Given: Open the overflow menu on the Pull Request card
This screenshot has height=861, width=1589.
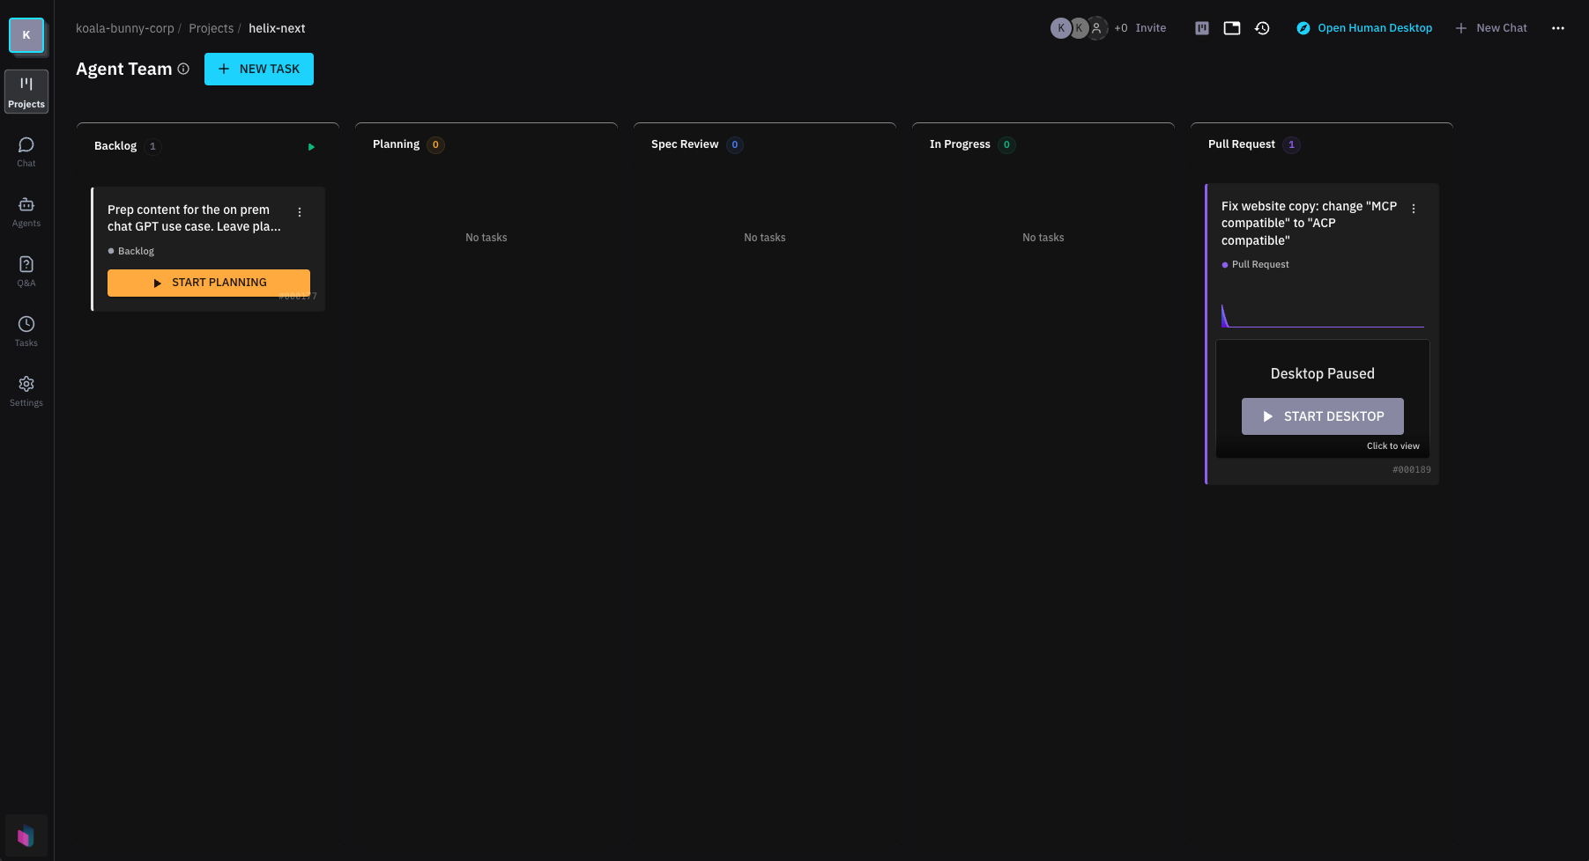Looking at the screenshot, I should tap(1414, 208).
